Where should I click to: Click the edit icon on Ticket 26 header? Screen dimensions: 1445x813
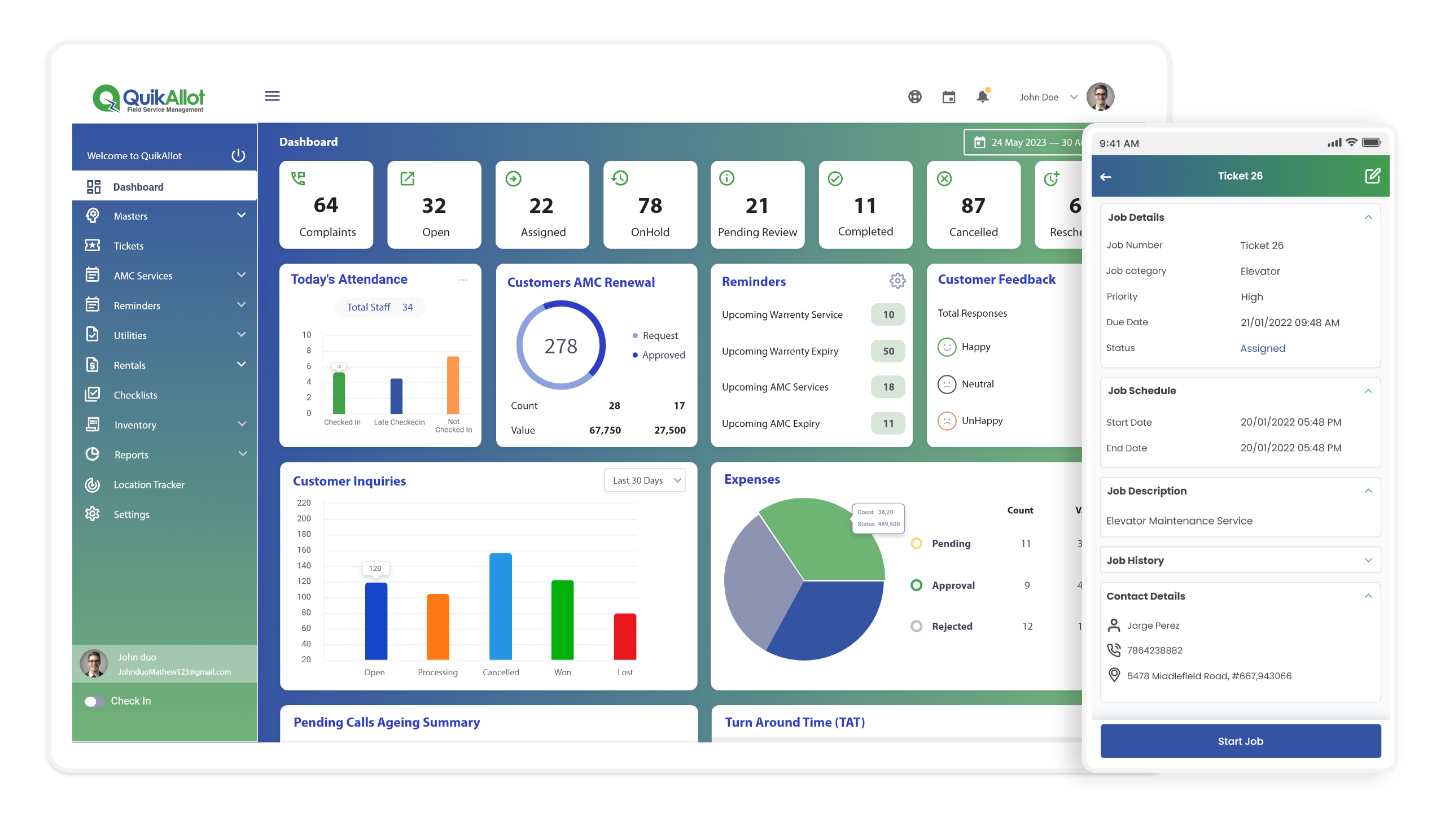tap(1372, 176)
